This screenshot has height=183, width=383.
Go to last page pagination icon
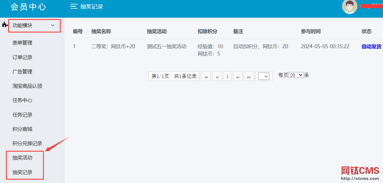(249, 77)
